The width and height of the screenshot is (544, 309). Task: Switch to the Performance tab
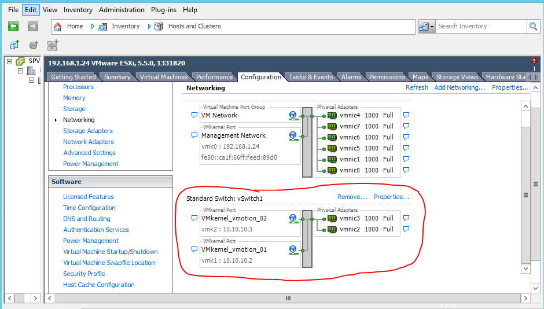click(x=214, y=77)
